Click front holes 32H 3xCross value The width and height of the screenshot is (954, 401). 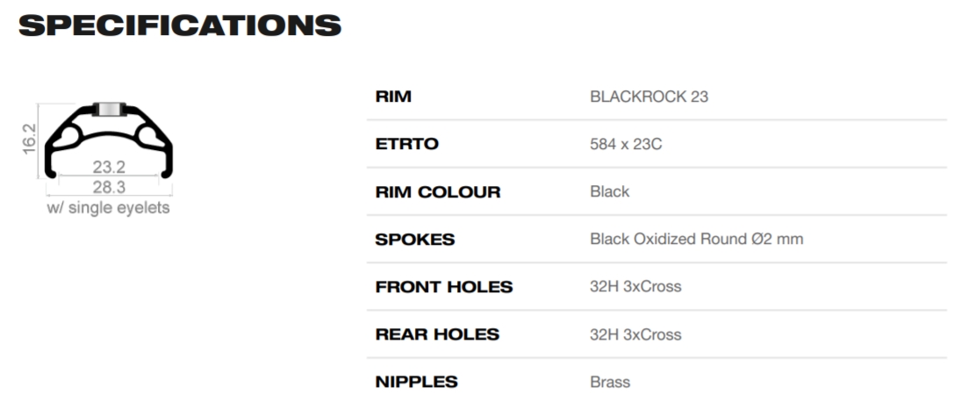point(635,287)
